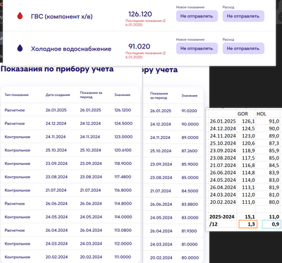Select the value 114.8000 in the table
The width and height of the screenshot is (282, 263).
pos(123,204)
